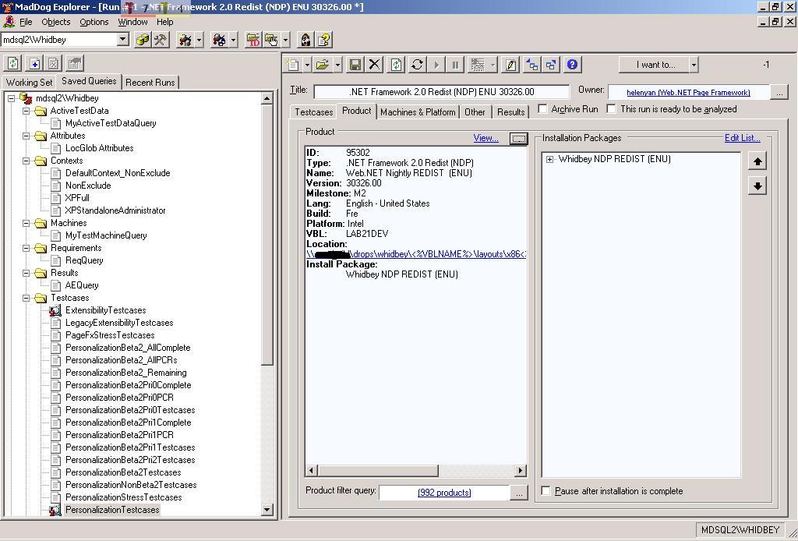Click the open-by-ID folder icon
Screen dimensions: 798x541
pos(253,40)
